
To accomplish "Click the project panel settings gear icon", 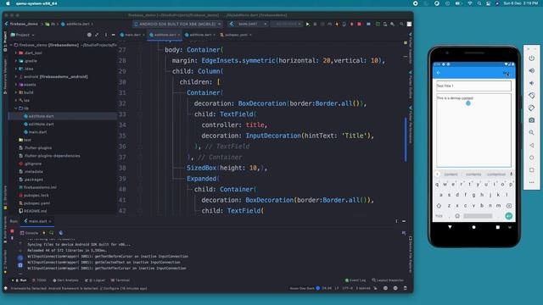I will (89, 35).
